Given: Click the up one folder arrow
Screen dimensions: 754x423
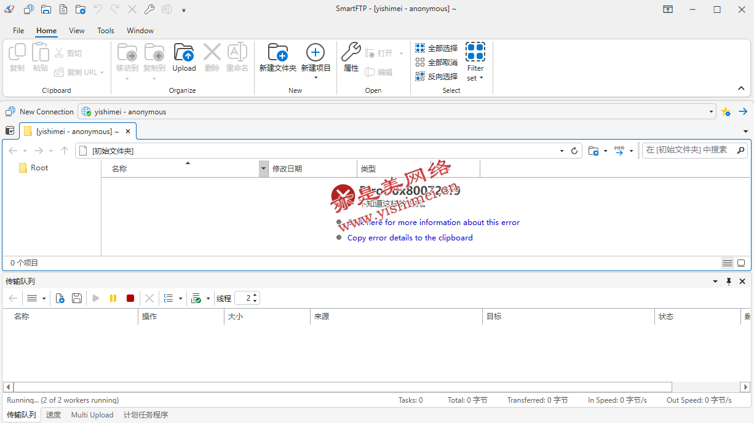Looking at the screenshot, I should [65, 151].
